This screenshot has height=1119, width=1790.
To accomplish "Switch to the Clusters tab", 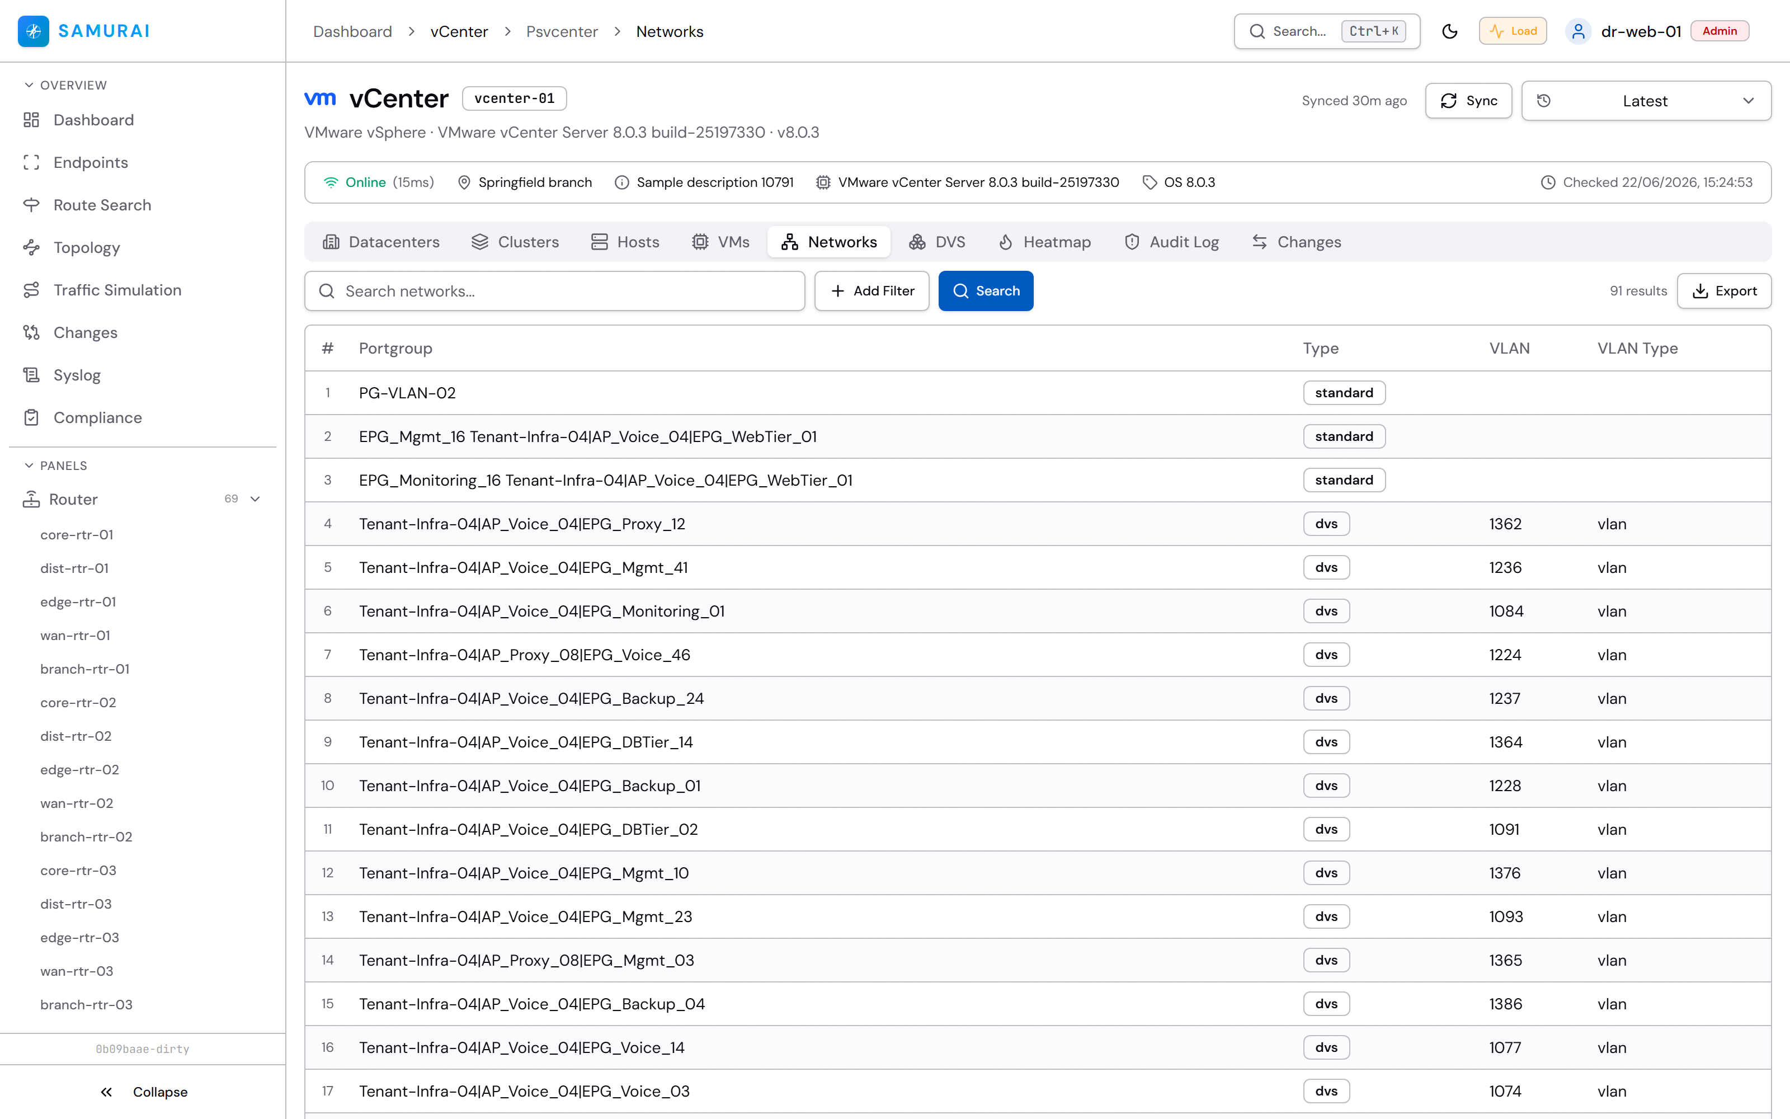I will 516,242.
